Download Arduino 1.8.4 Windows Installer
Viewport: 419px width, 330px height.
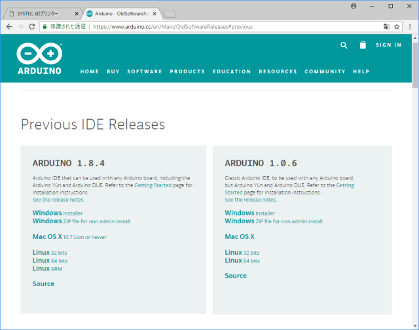click(58, 213)
